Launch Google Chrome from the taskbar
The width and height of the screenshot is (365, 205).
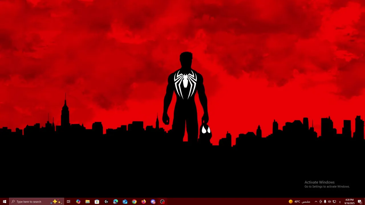point(134,202)
